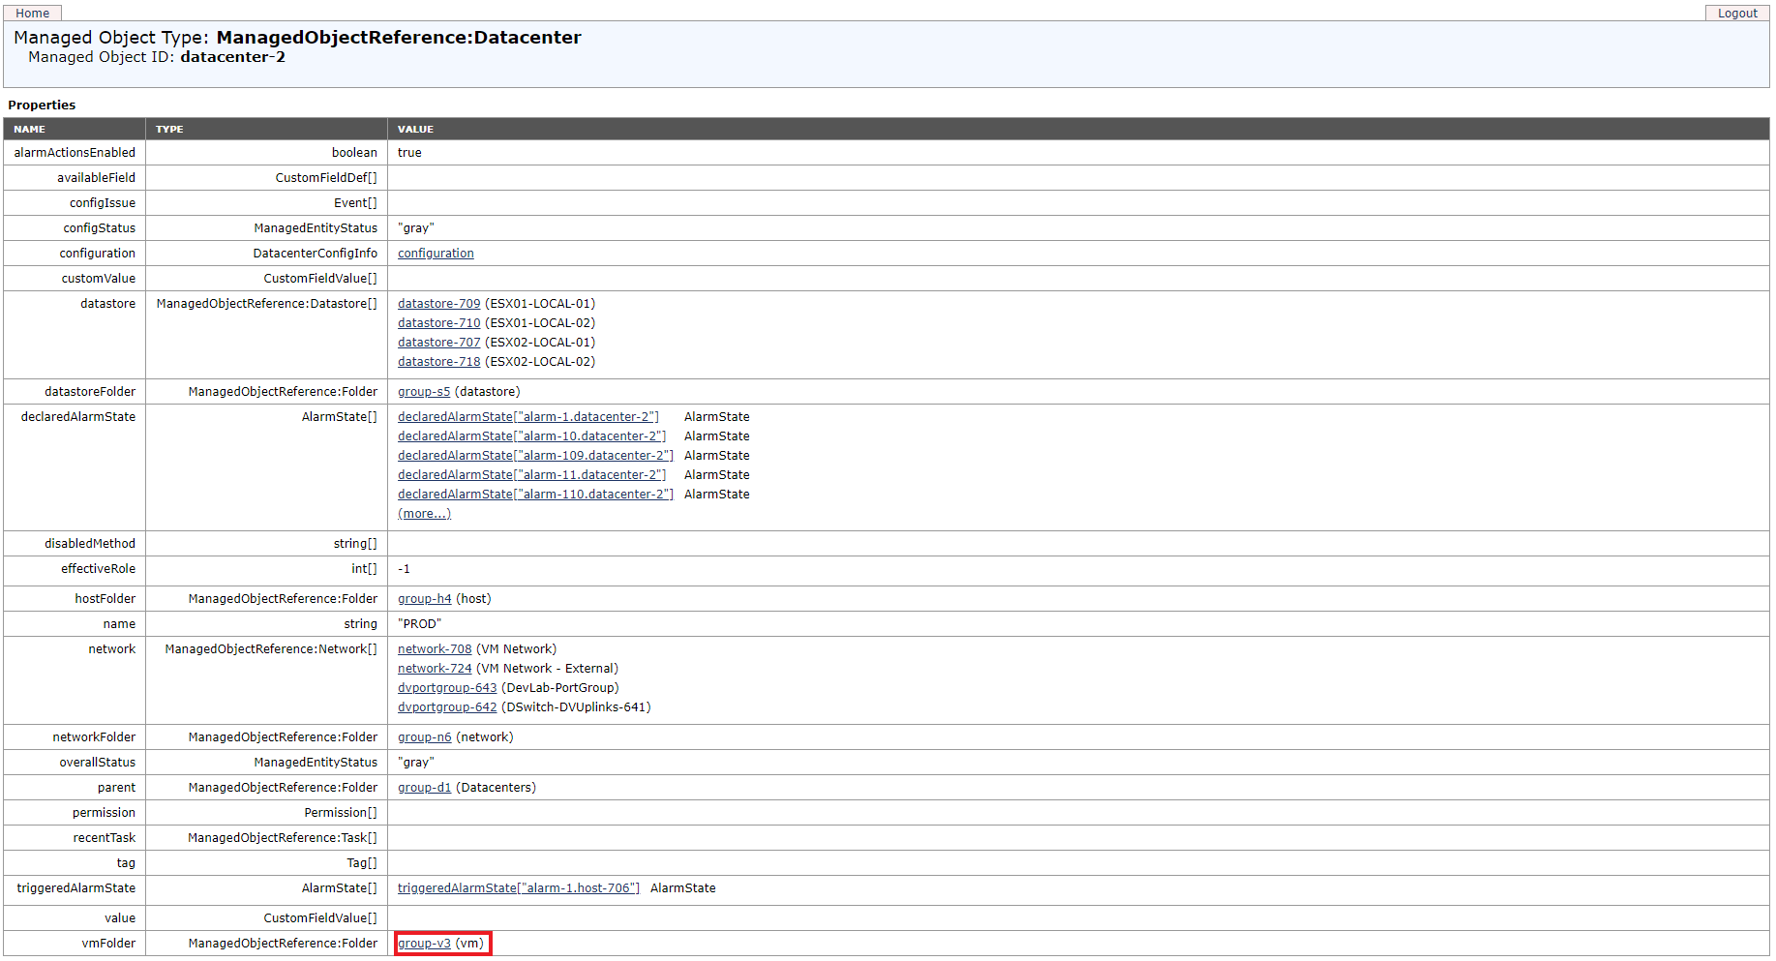The image size is (1776, 961).
Task: Open network-708 VM Network
Action: coord(434,648)
